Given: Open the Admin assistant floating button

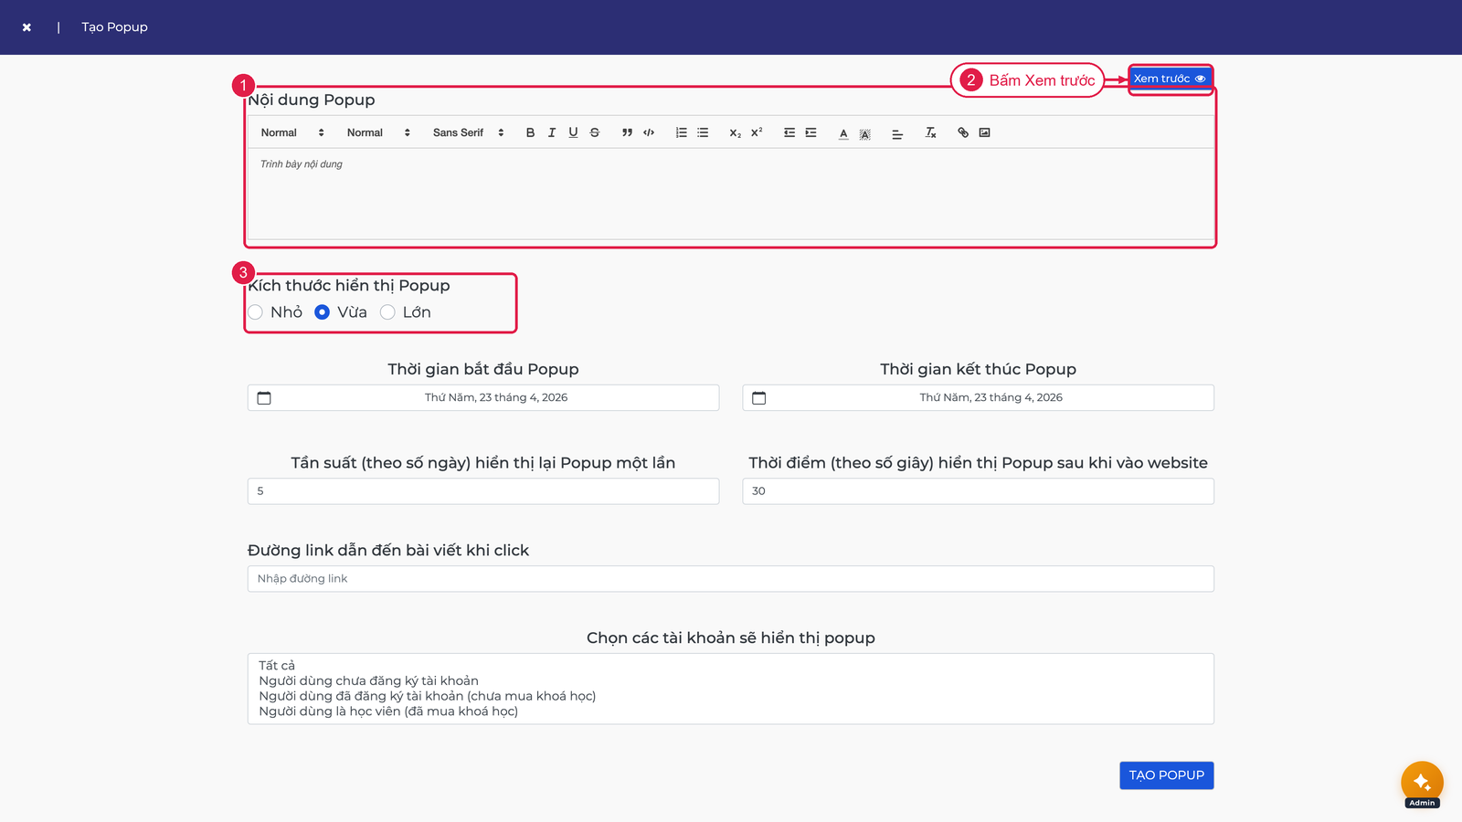Looking at the screenshot, I should click(1422, 783).
